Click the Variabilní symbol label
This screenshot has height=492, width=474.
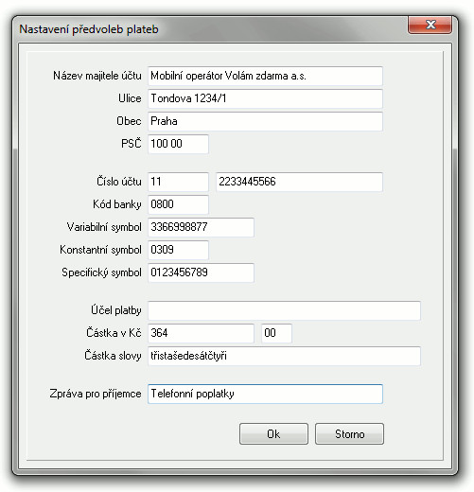(104, 227)
